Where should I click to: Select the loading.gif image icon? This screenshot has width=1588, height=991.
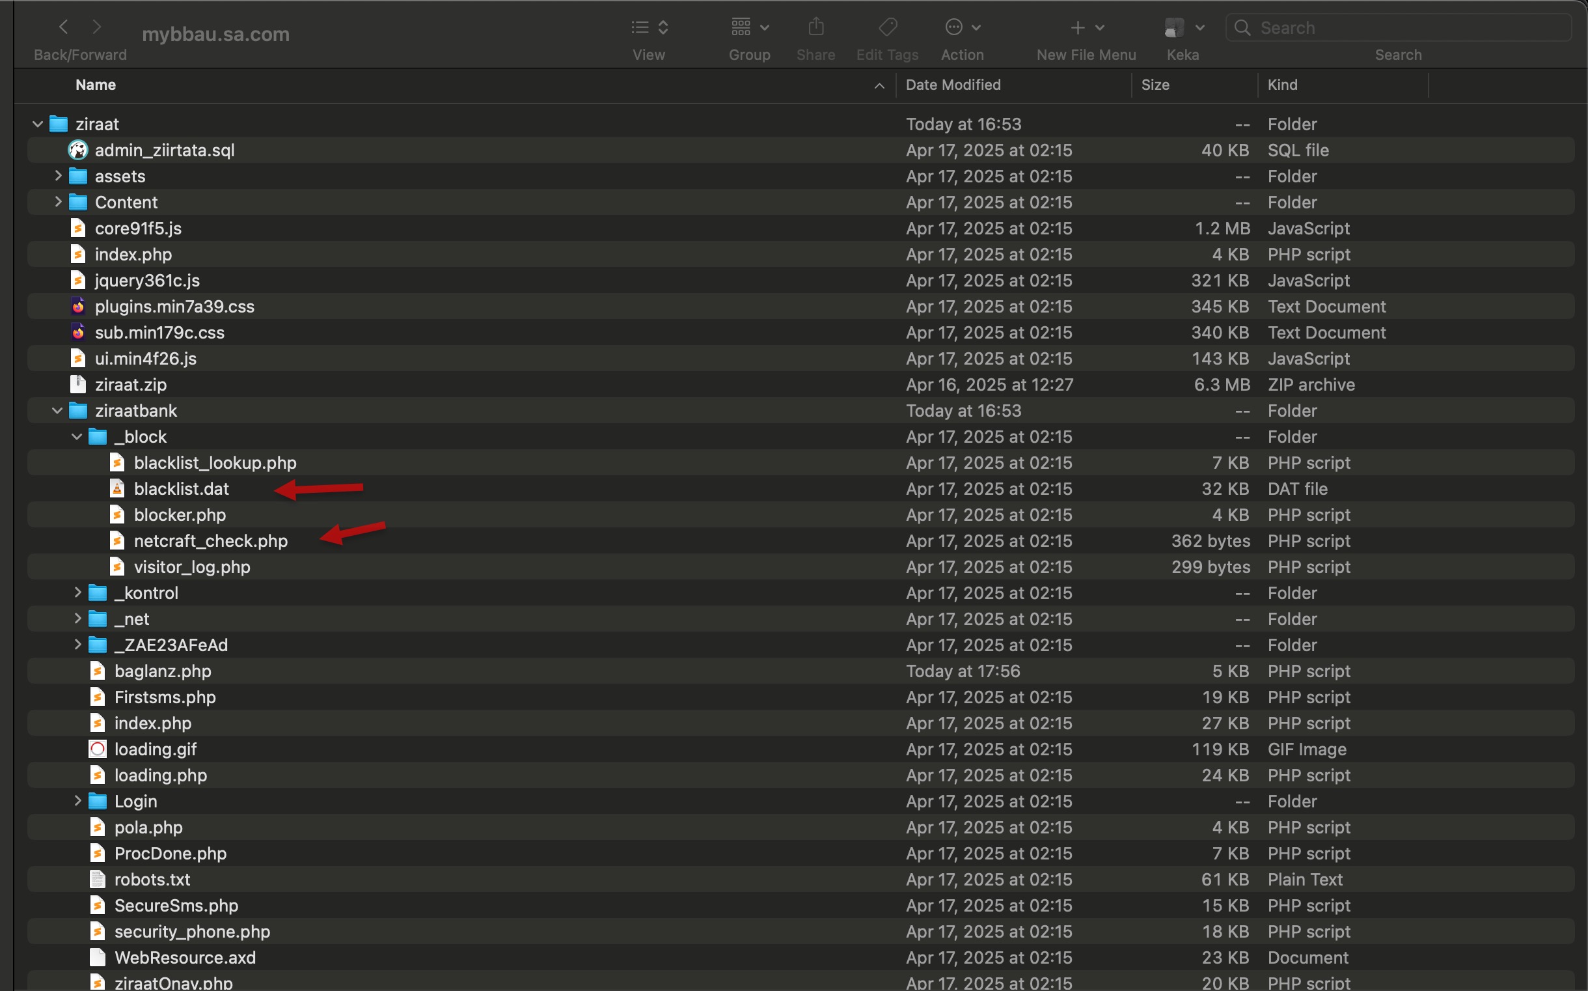tap(98, 749)
